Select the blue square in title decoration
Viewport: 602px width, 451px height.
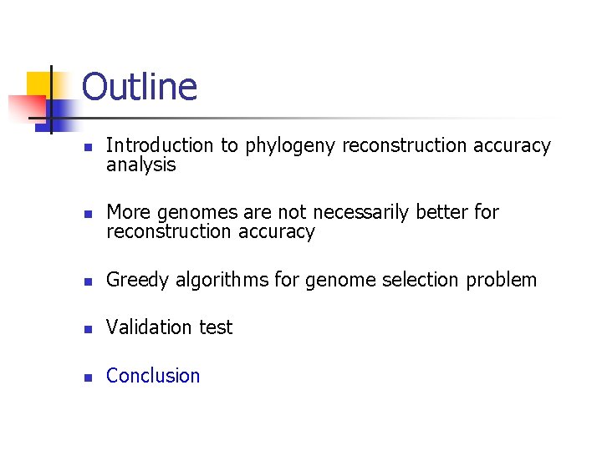(62, 109)
